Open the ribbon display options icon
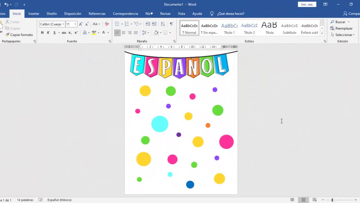 click(x=325, y=5)
